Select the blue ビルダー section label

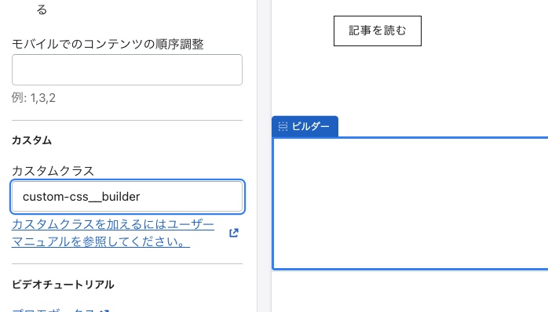click(x=305, y=126)
